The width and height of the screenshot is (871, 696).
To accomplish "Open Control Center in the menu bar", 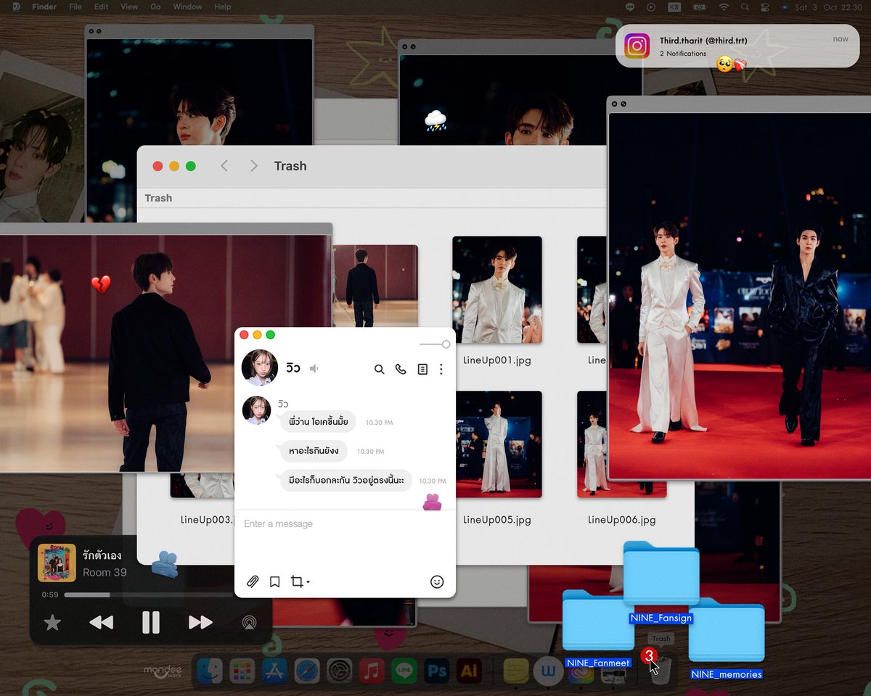I will click(764, 7).
